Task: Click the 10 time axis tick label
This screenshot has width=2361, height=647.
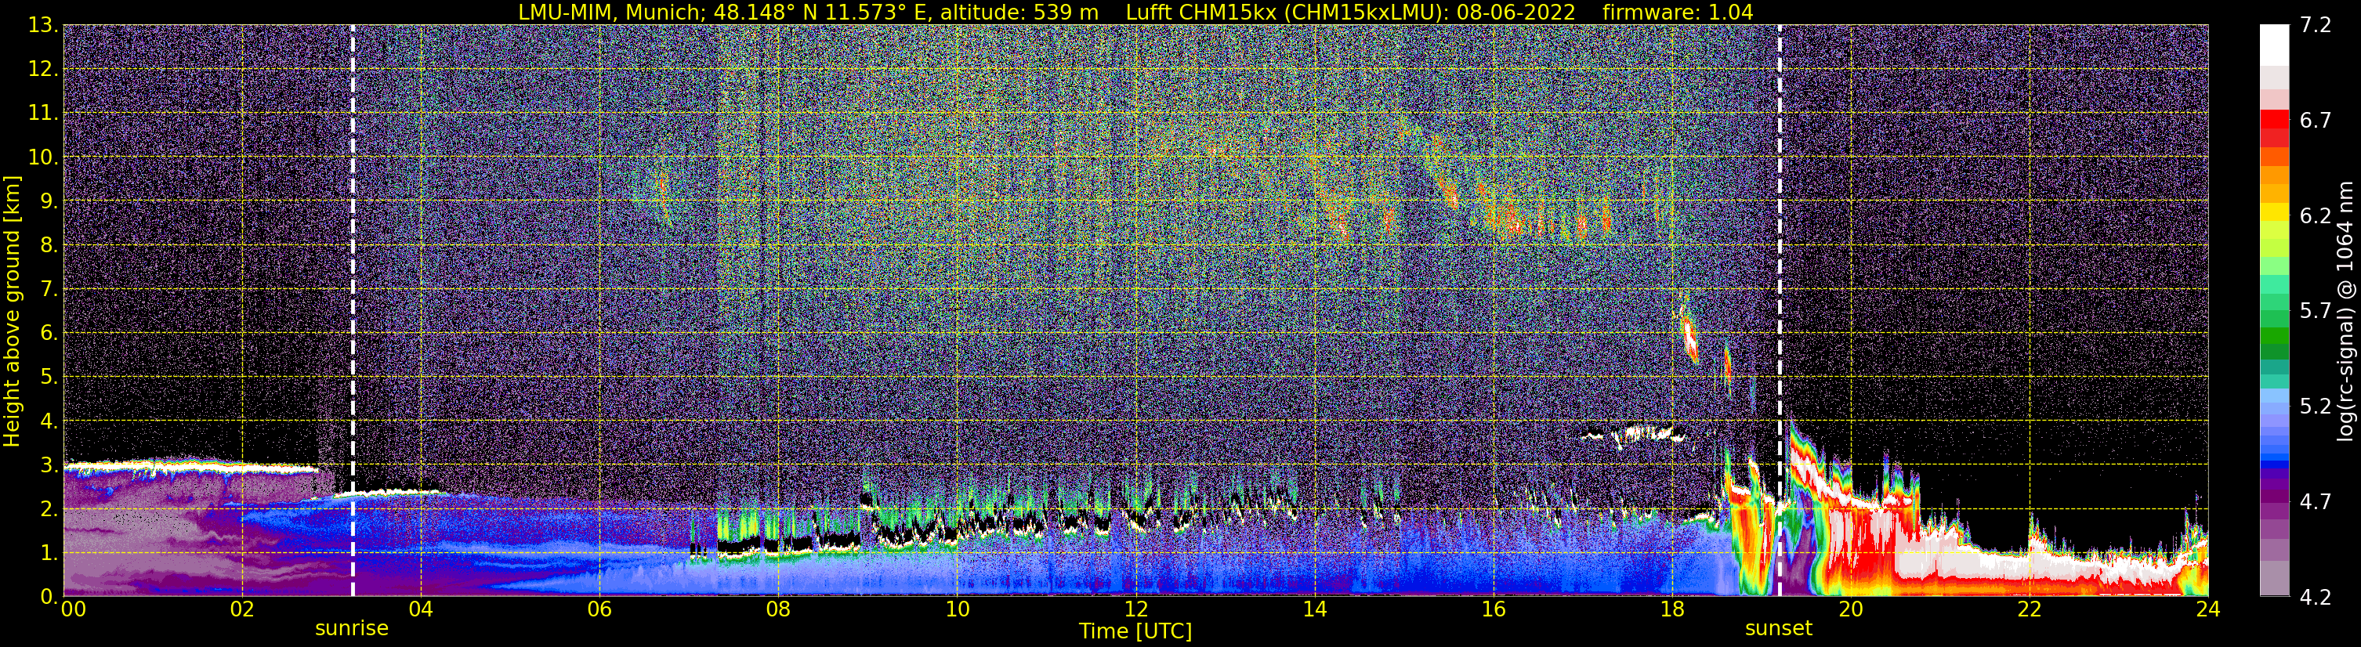Action: point(957,609)
